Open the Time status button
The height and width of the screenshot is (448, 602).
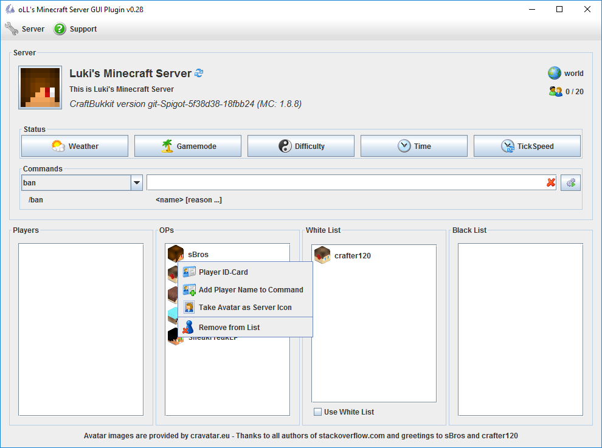point(414,146)
